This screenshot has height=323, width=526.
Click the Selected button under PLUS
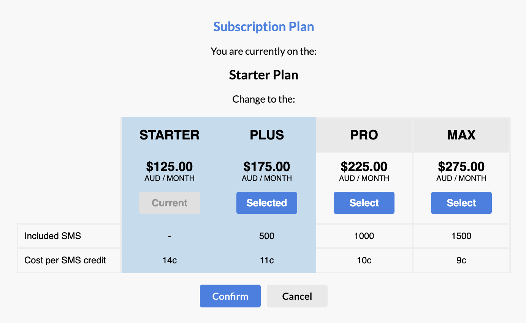point(266,203)
